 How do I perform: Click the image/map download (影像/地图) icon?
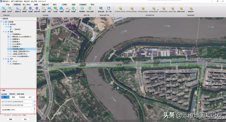click(x=101, y=8)
